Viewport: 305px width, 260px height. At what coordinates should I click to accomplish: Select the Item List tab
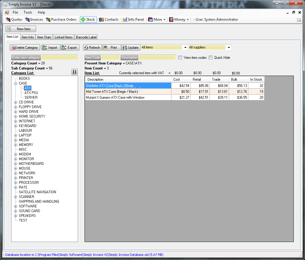[x=12, y=37]
